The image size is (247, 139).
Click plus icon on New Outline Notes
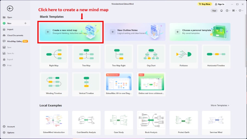(x=113, y=32)
